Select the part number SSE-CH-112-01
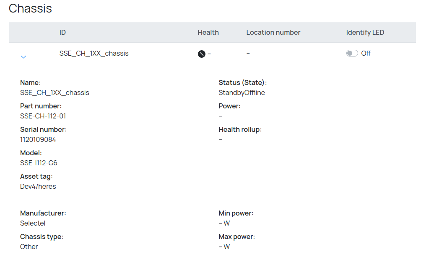Viewport: 426px width, 262px height. coord(43,116)
